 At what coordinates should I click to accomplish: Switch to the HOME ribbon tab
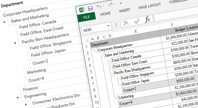tap(105, 13)
